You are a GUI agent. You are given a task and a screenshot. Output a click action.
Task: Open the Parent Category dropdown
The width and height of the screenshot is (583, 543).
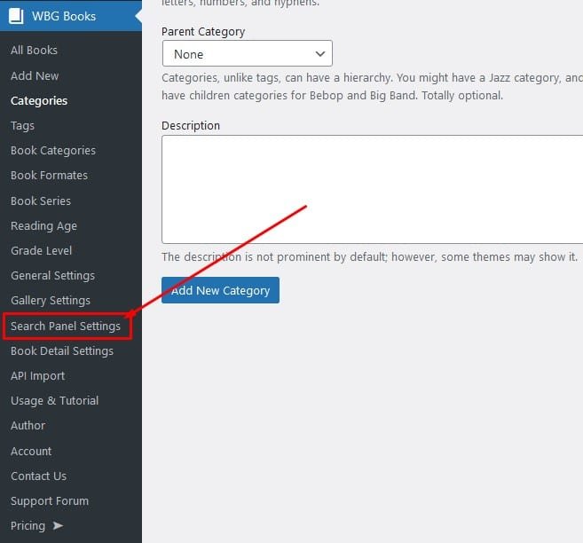(248, 53)
